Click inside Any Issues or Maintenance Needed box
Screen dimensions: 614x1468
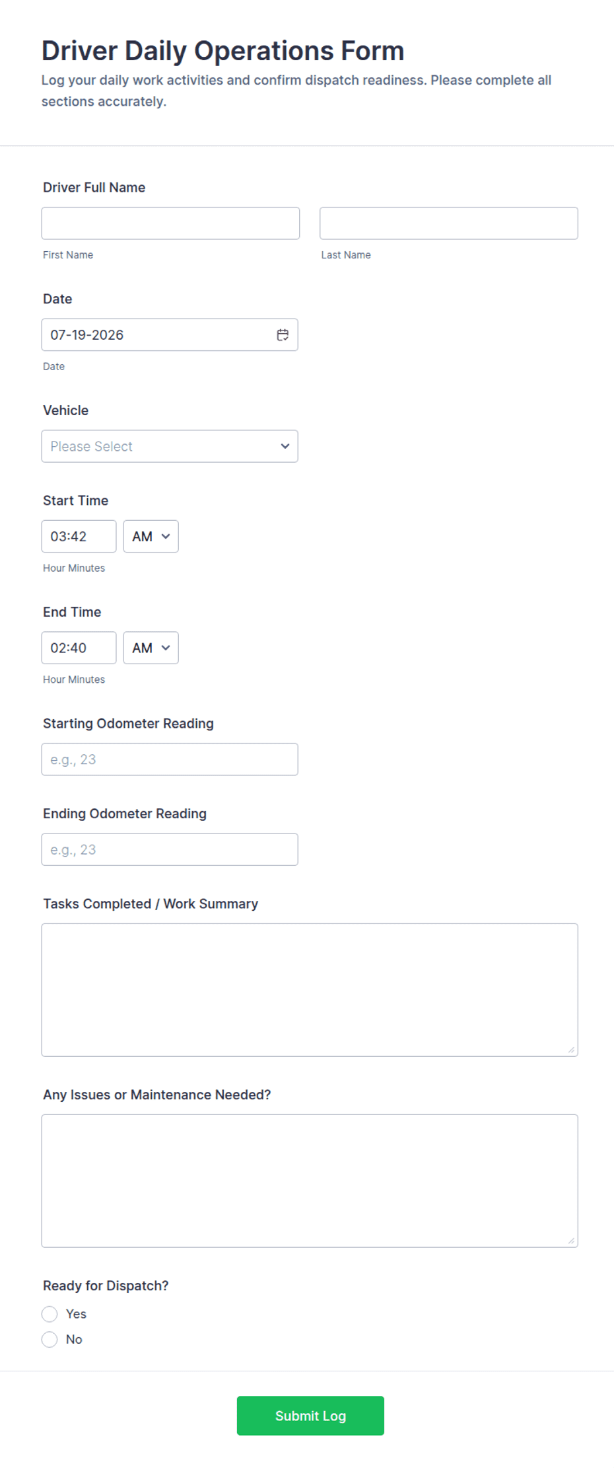(x=310, y=1181)
